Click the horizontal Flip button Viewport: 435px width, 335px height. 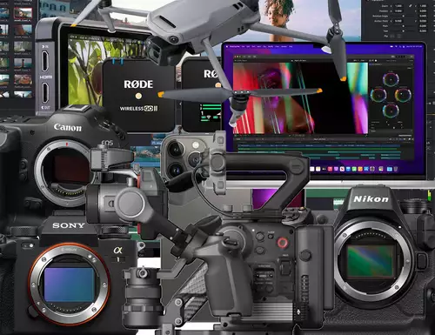click(392, 37)
